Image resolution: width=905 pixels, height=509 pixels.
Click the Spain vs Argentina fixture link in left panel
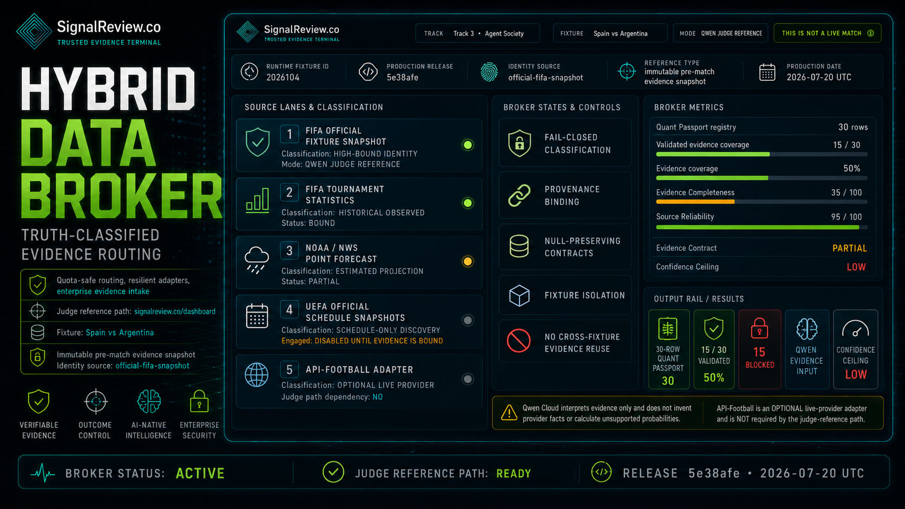coord(120,333)
